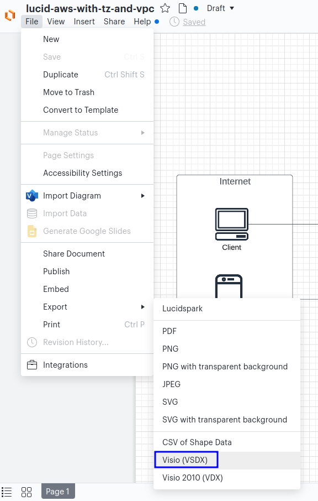Select the mobile phone shape

click(229, 286)
